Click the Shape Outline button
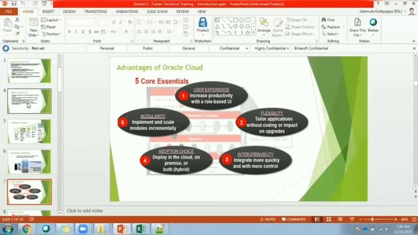 (300, 27)
